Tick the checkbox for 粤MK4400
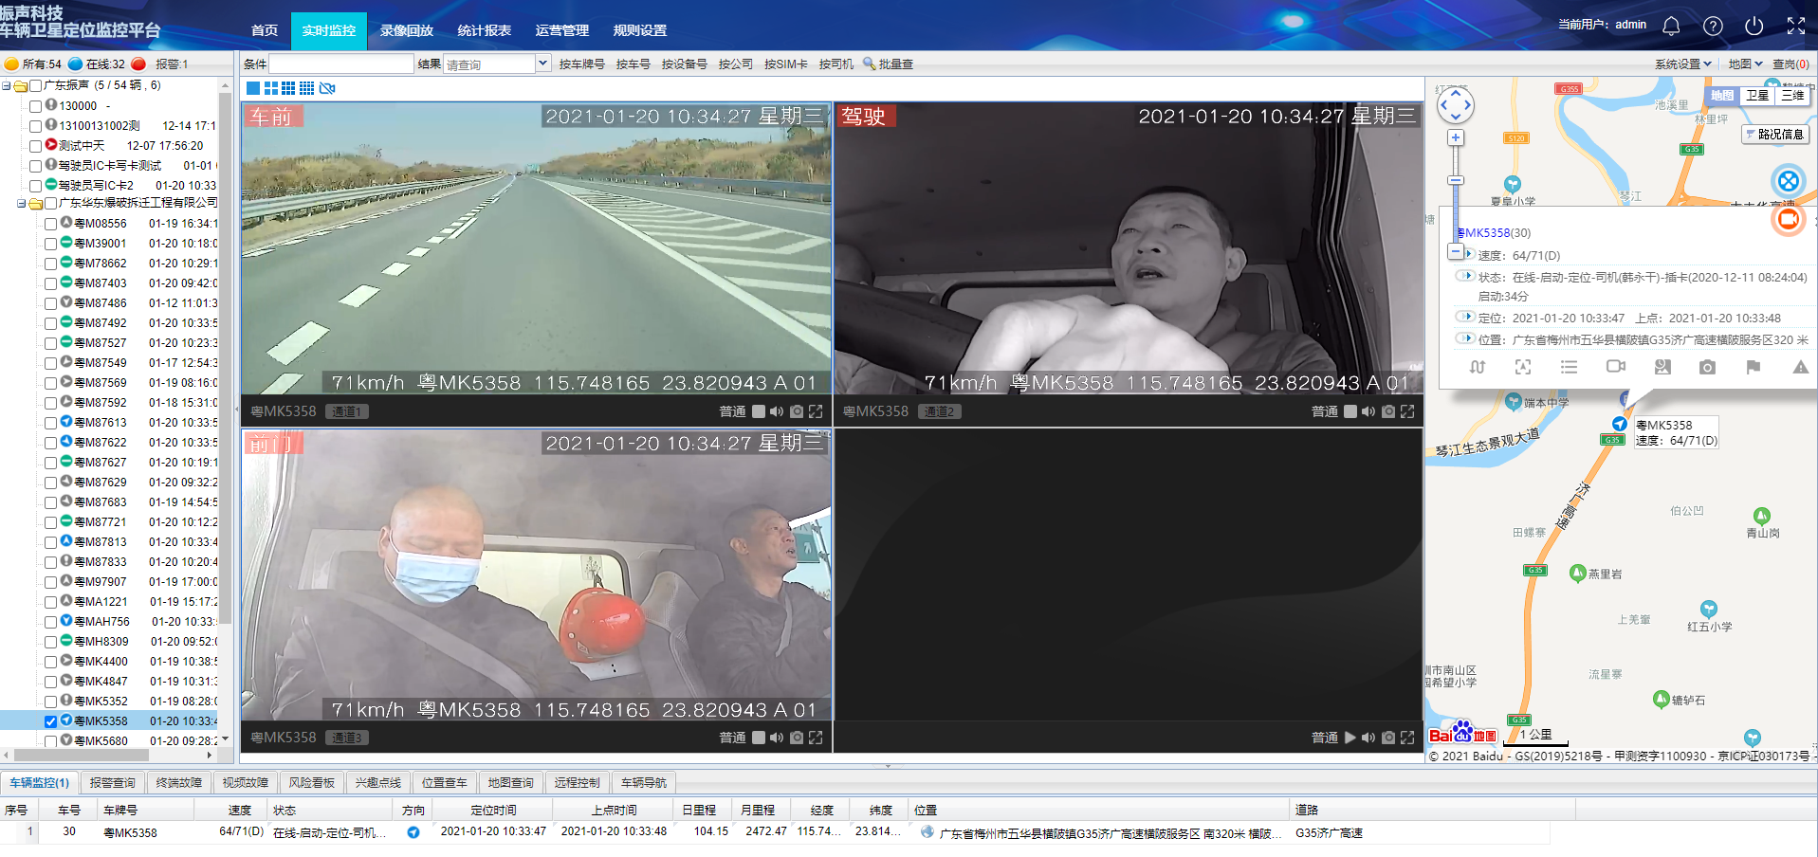Screen dimensions: 1818x857 [51, 662]
